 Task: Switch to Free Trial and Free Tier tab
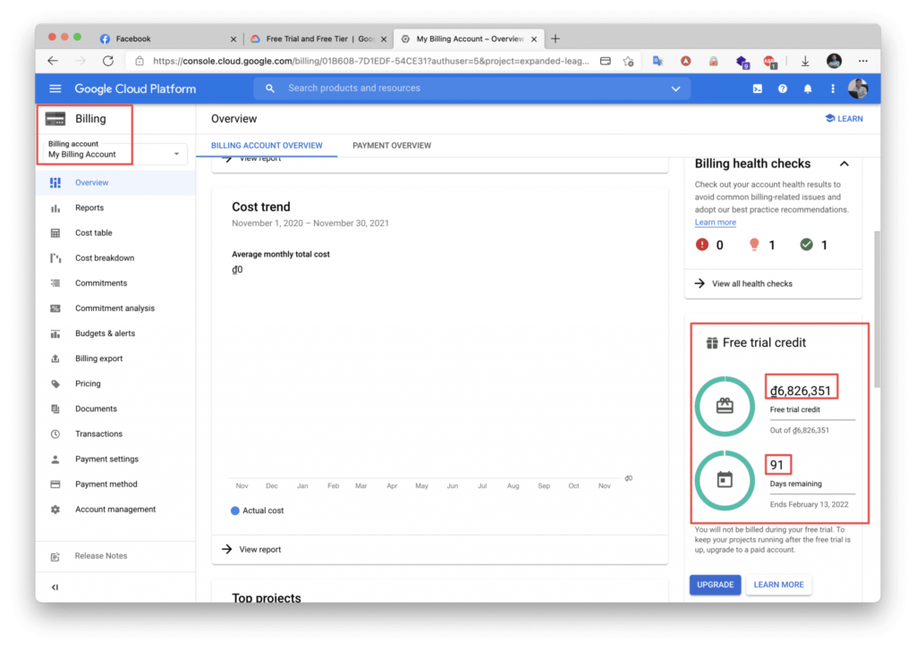tap(318, 38)
